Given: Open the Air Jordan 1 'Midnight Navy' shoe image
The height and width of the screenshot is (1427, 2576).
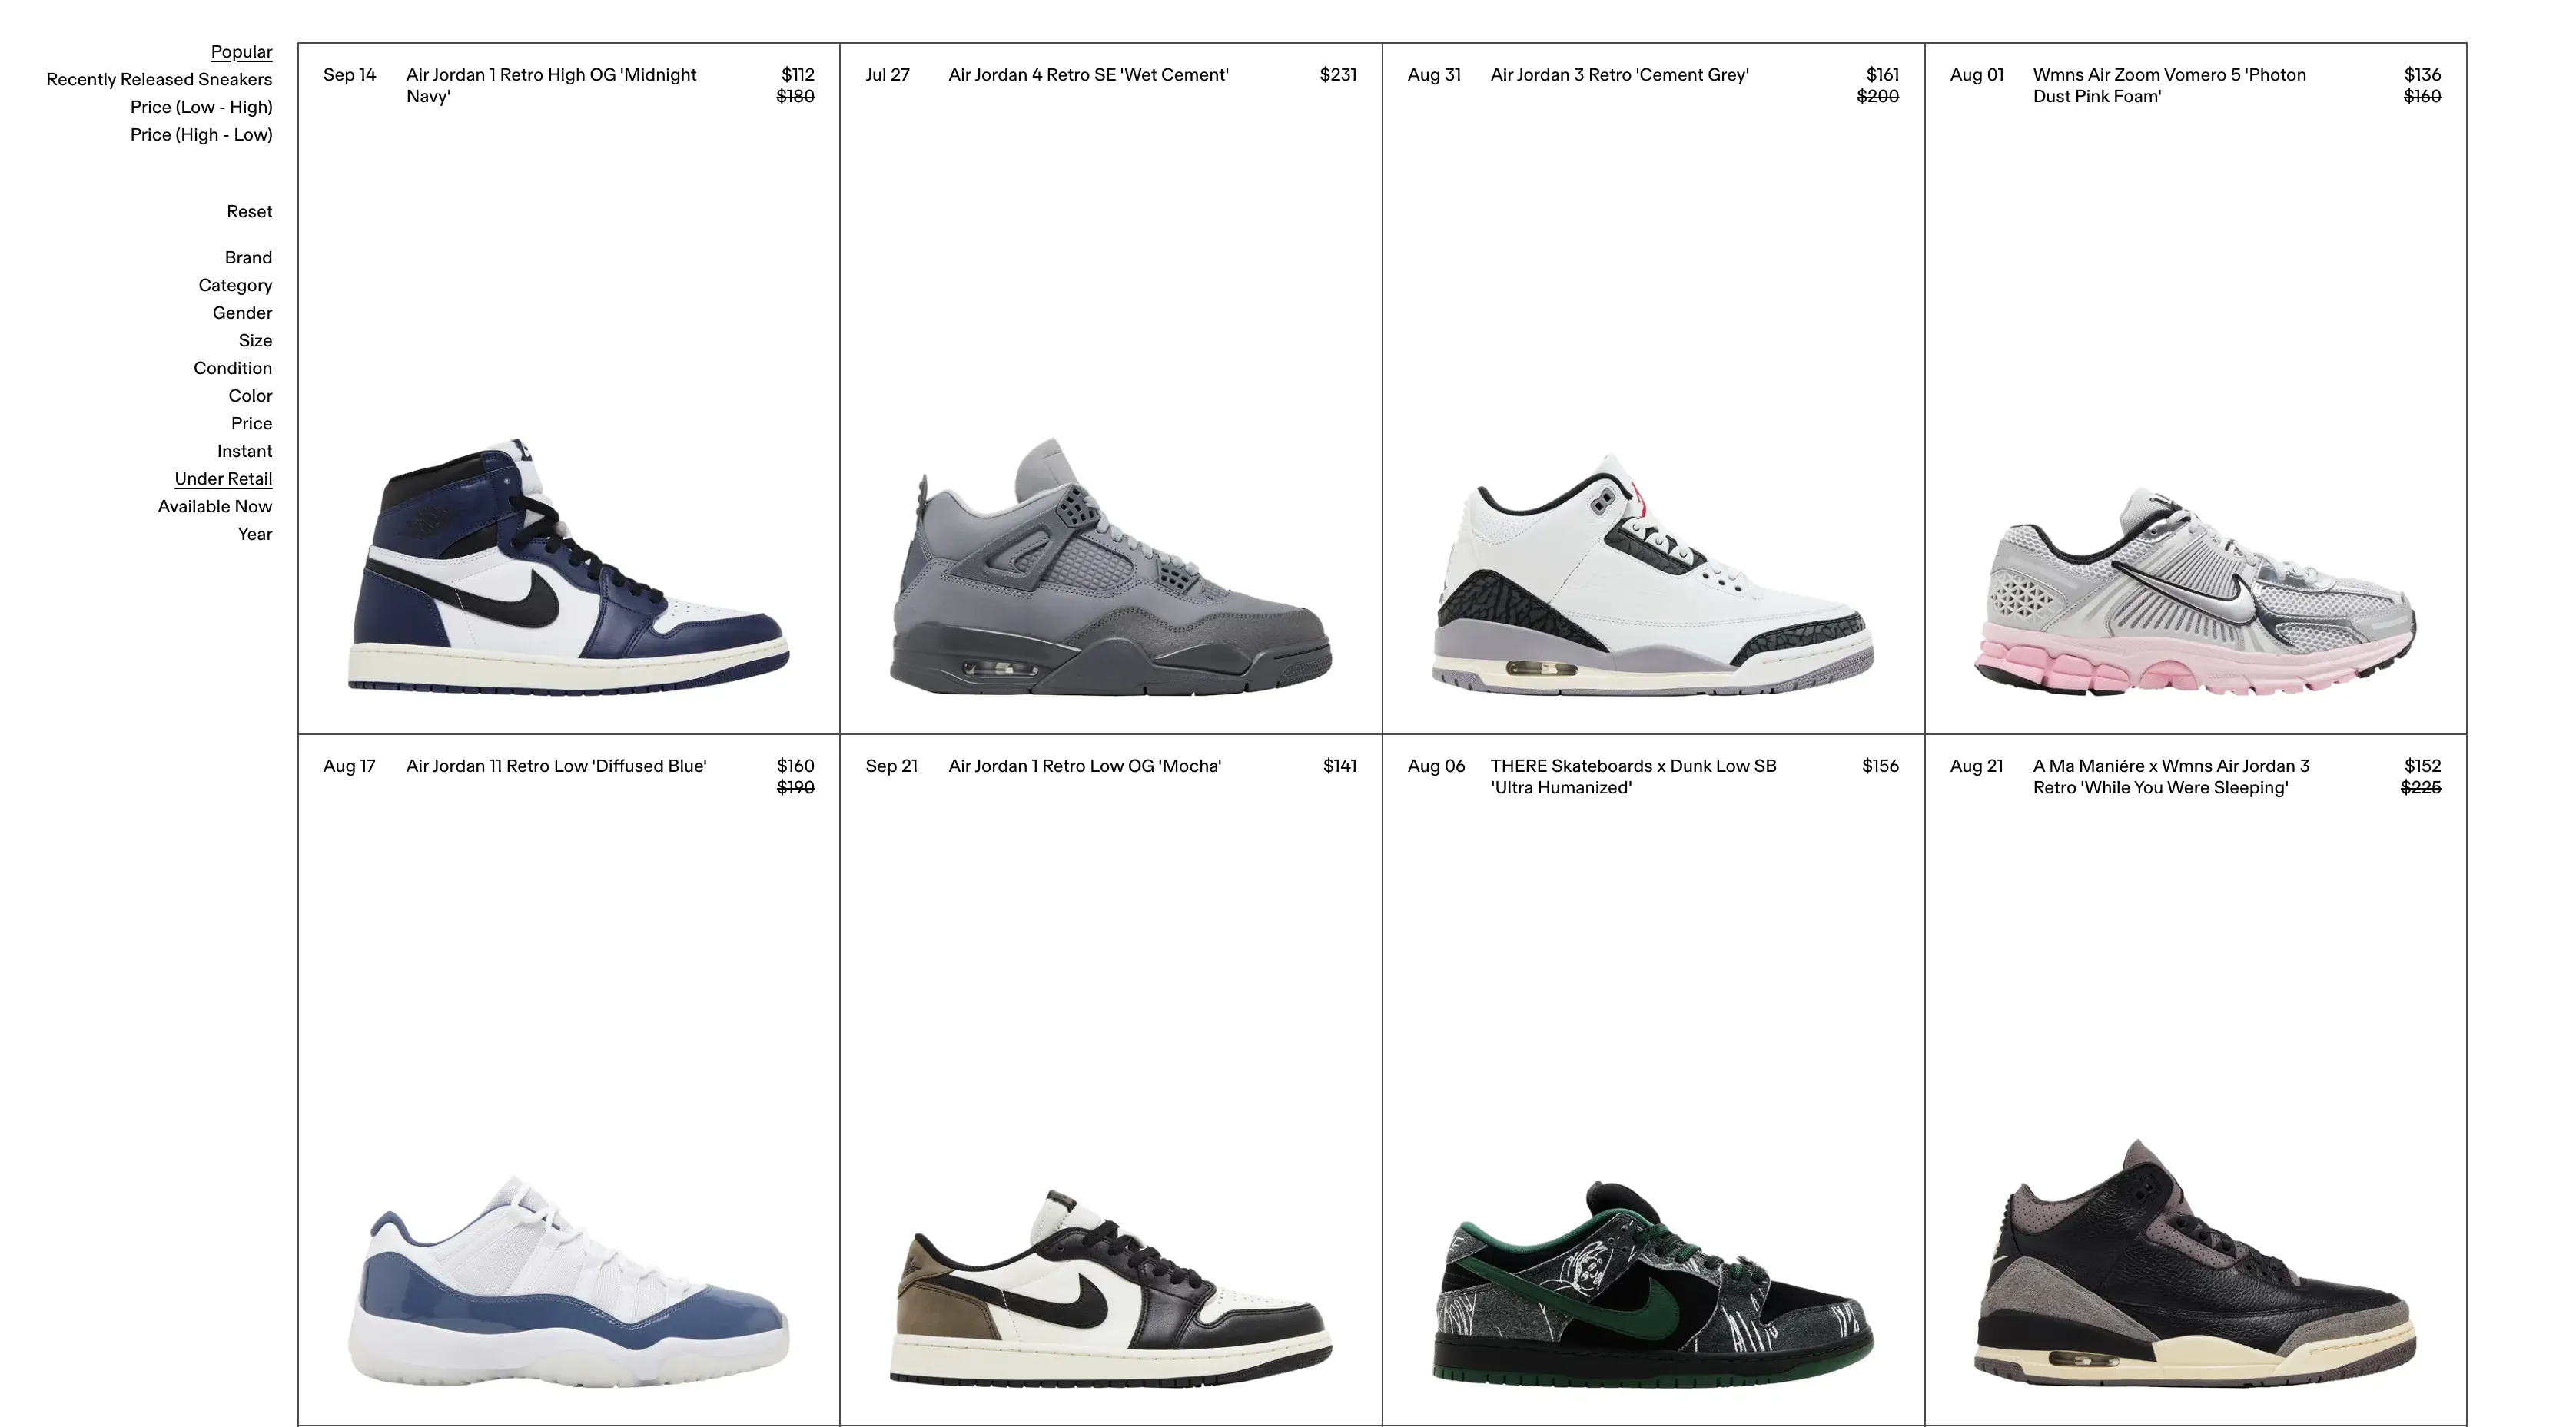Looking at the screenshot, I should tap(569, 565).
